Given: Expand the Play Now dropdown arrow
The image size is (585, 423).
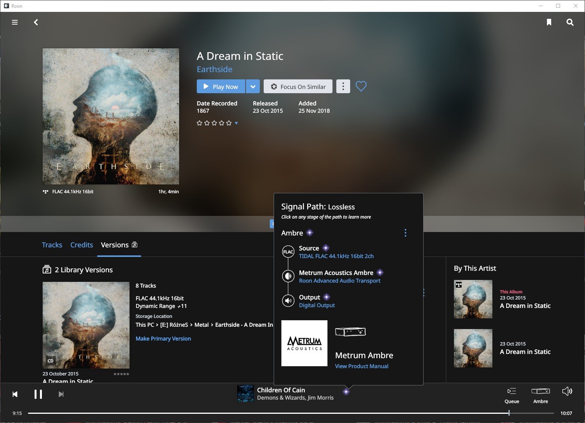Looking at the screenshot, I should [253, 86].
